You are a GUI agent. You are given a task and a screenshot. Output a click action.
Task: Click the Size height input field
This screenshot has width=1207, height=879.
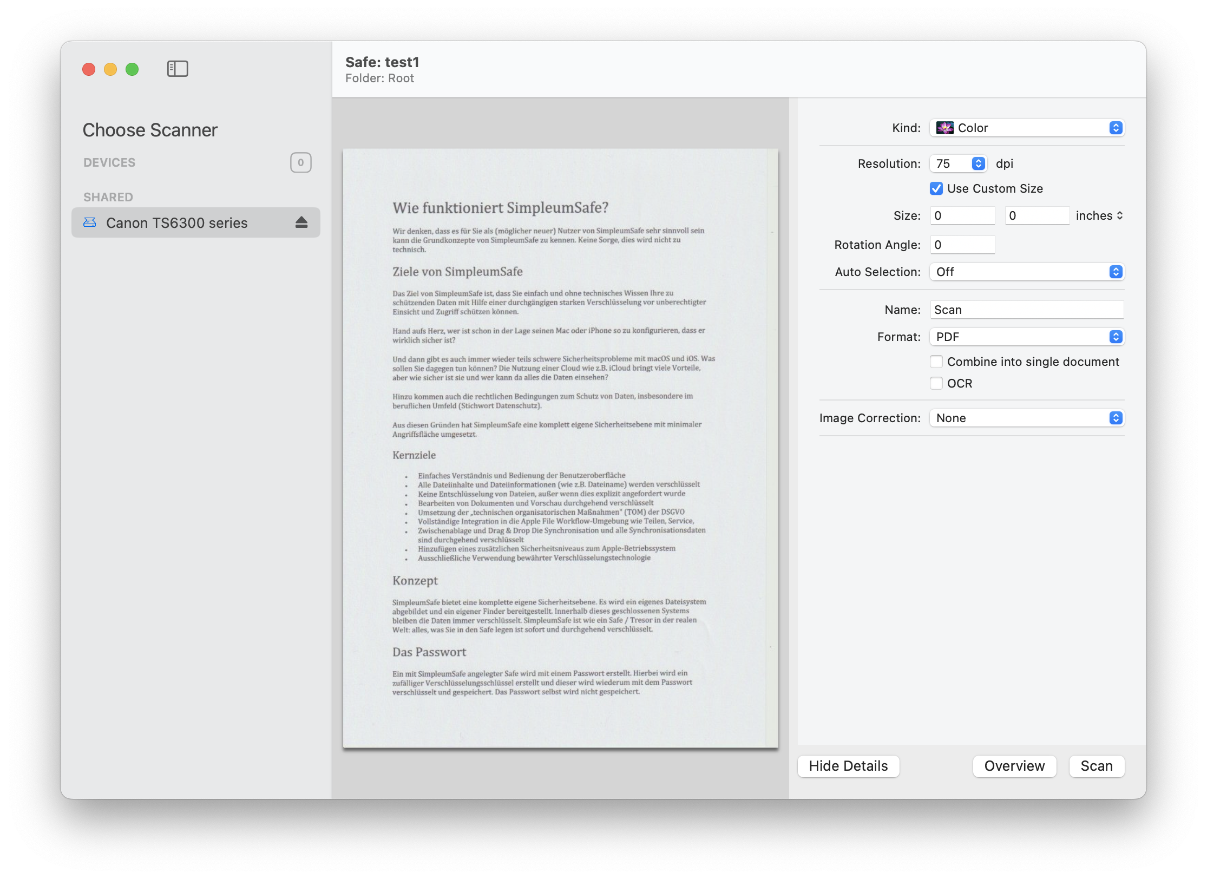[1037, 215]
